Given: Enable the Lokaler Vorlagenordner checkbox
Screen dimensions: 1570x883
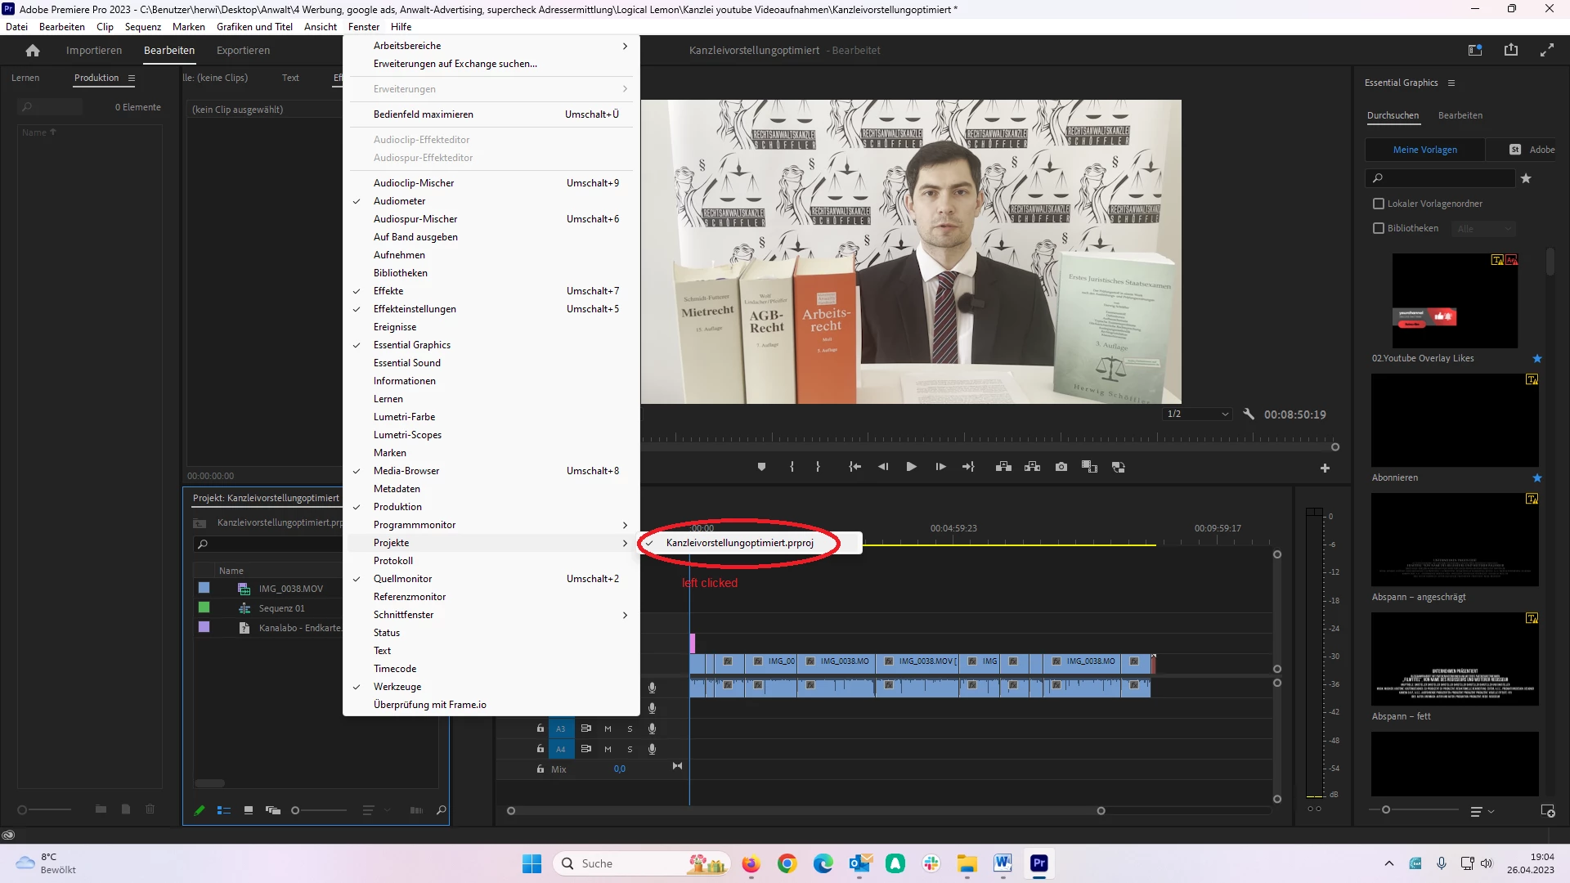Looking at the screenshot, I should pyautogui.click(x=1379, y=204).
